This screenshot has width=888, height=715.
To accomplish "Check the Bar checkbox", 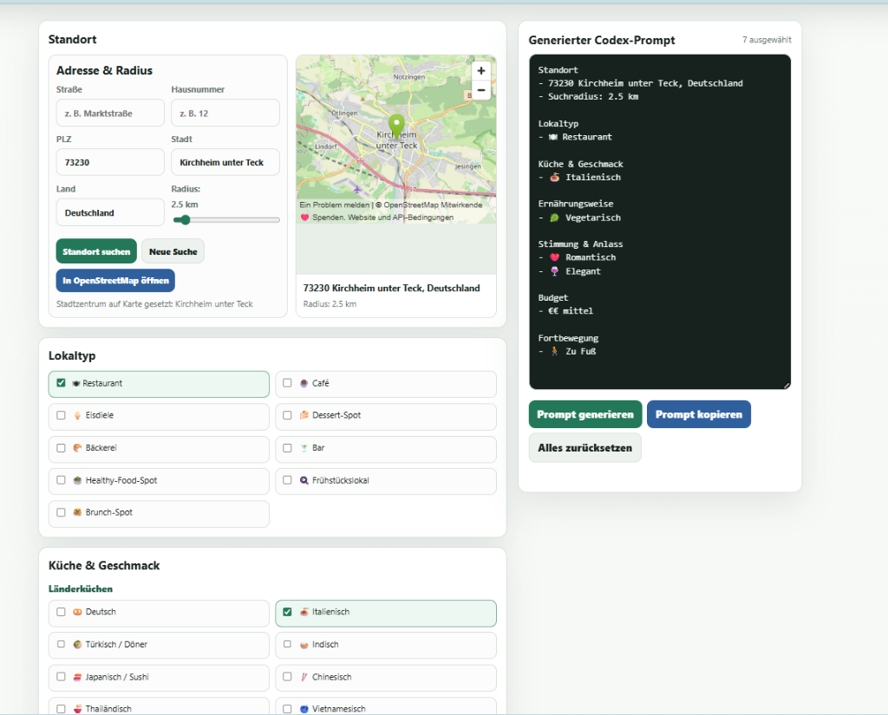I will 287,448.
